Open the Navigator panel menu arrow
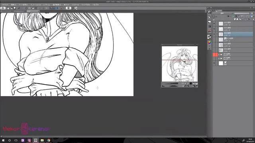Viewport: 255px width, 143px height. click(x=163, y=45)
